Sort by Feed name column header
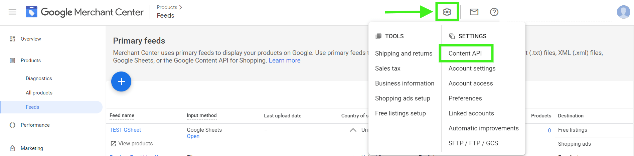The image size is (634, 156). click(122, 115)
